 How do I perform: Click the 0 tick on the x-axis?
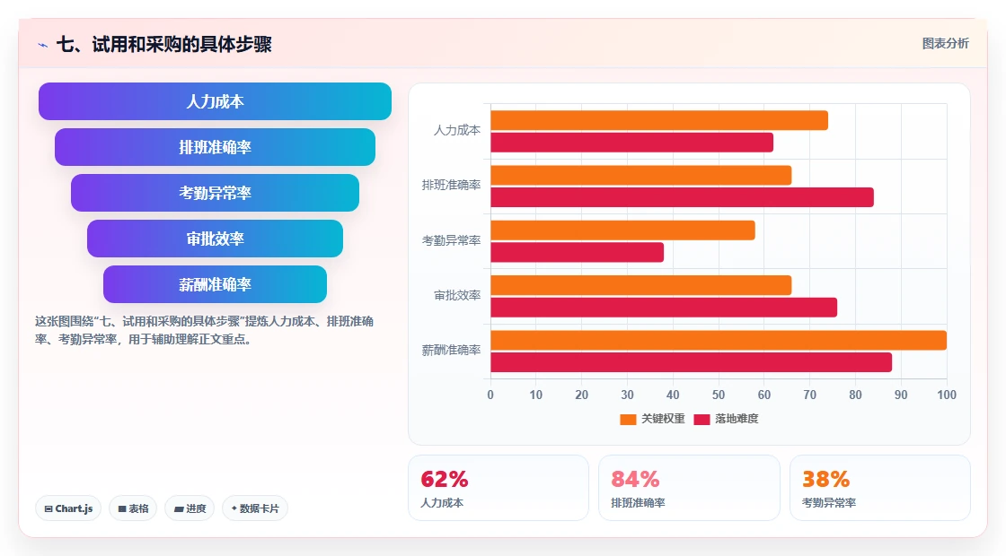(490, 395)
